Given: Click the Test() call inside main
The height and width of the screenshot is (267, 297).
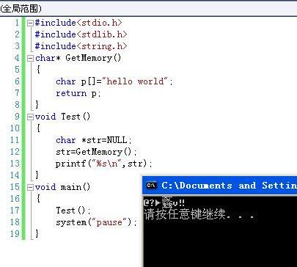Looking at the screenshot, I should tap(73, 211).
